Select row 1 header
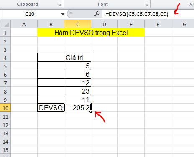 point(5,33)
